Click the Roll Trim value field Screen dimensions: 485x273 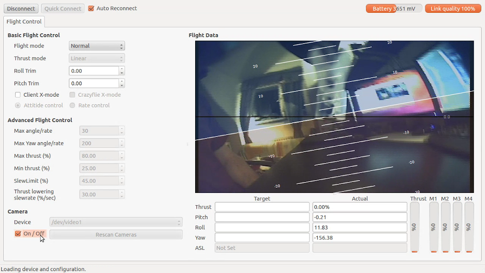pyautogui.click(x=94, y=71)
